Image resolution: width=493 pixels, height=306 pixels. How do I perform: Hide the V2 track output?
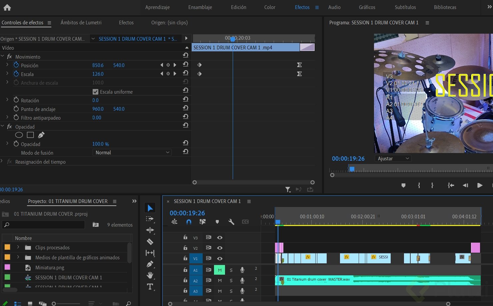coord(220,248)
